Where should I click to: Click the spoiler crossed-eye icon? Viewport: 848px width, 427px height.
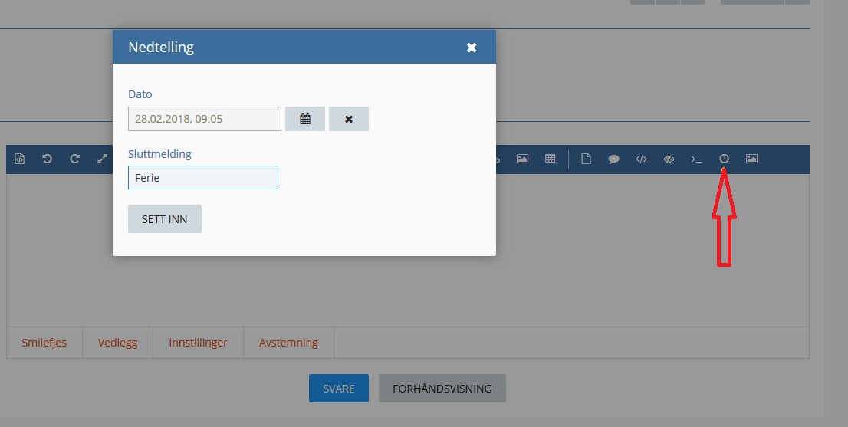(x=669, y=159)
